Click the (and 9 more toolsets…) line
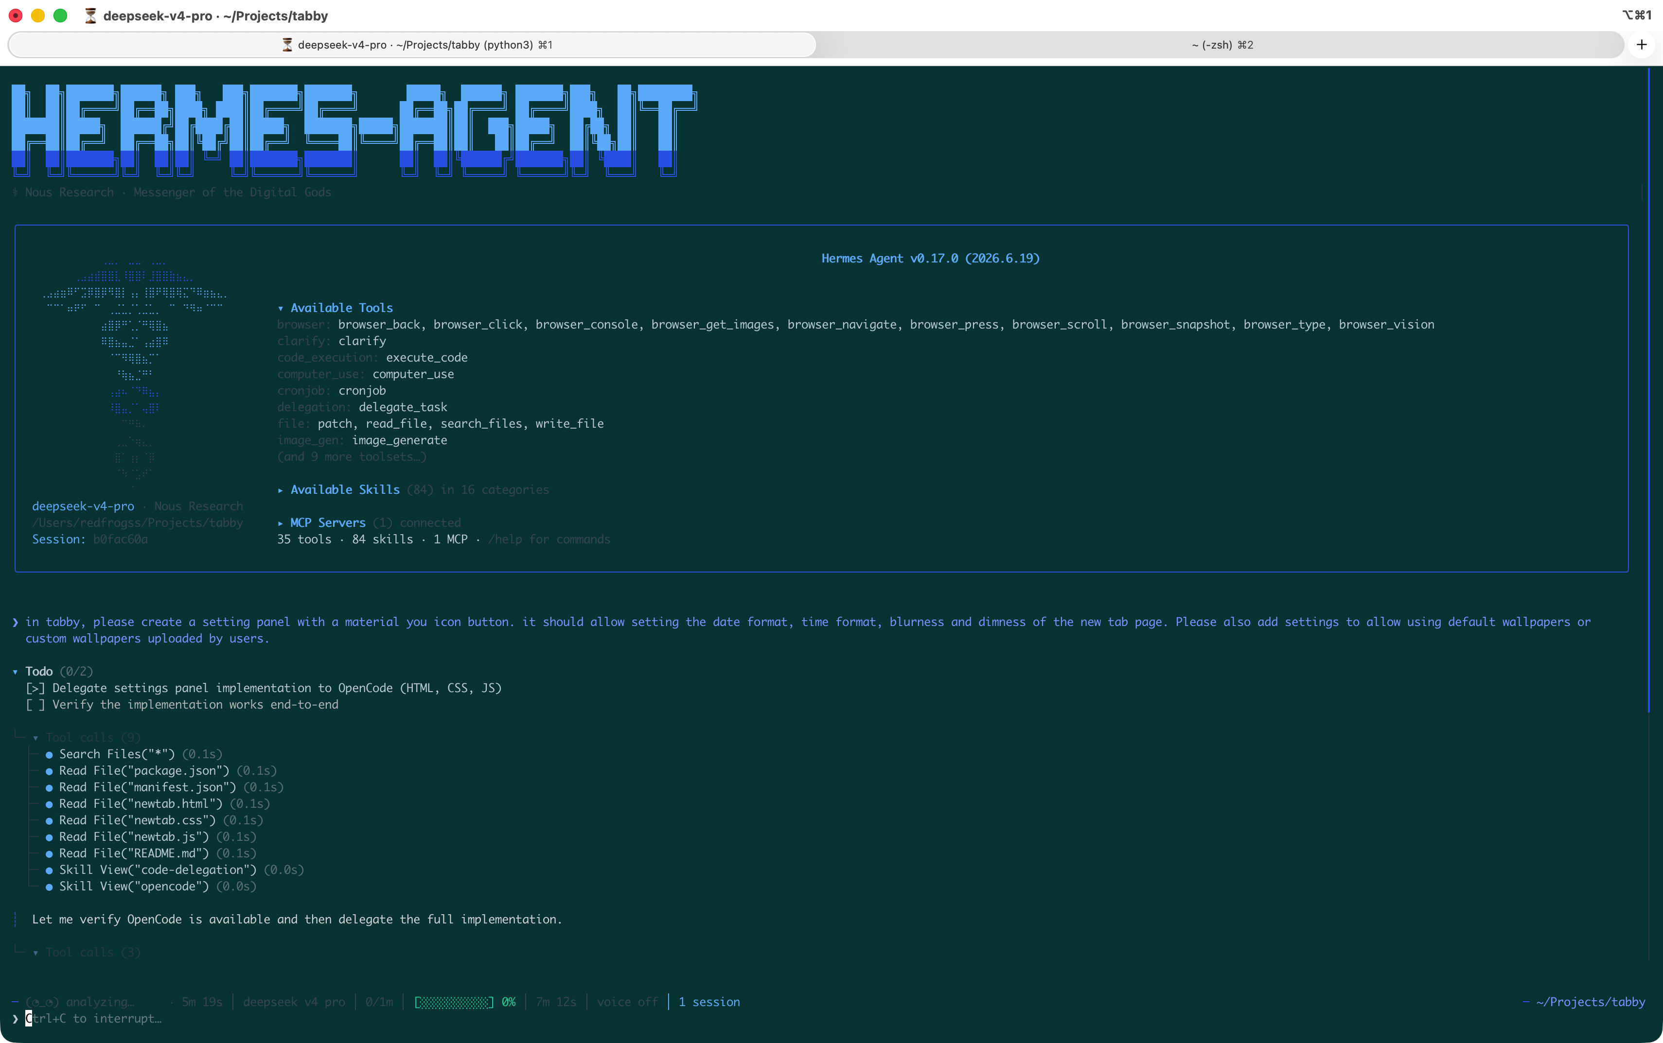This screenshot has width=1663, height=1043. [352, 457]
